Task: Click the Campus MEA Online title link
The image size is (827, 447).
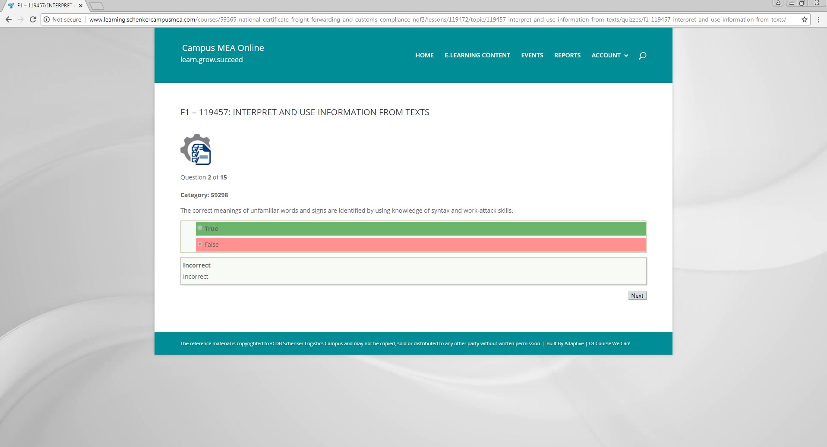Action: point(223,48)
